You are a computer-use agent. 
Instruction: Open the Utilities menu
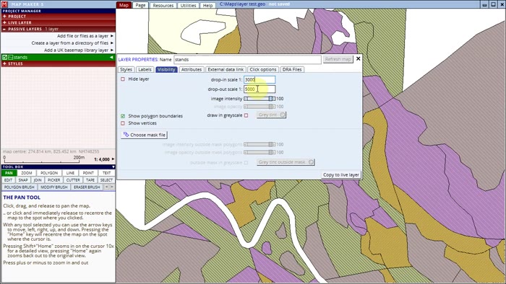click(x=188, y=6)
